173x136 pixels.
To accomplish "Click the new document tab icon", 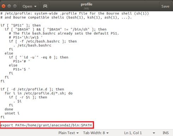I will [x=45, y=6].
